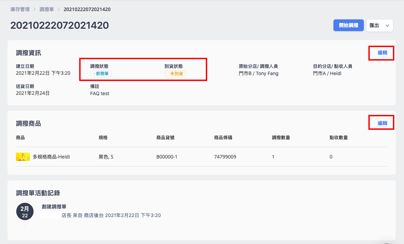
Task: Click the transfer order number heading
Action: (59, 25)
